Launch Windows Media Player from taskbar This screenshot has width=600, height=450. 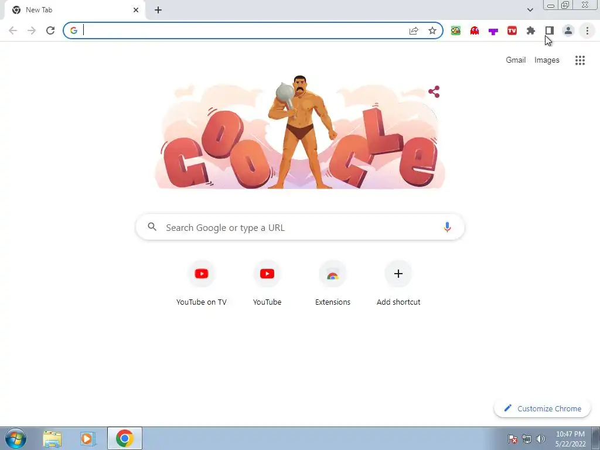(x=88, y=438)
